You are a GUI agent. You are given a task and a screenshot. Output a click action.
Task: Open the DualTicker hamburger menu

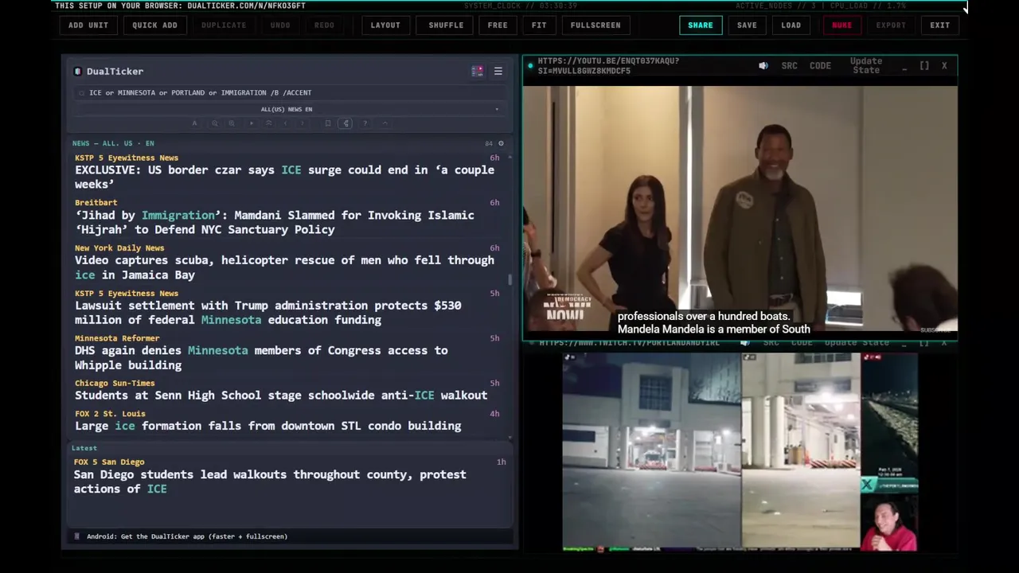[498, 71]
